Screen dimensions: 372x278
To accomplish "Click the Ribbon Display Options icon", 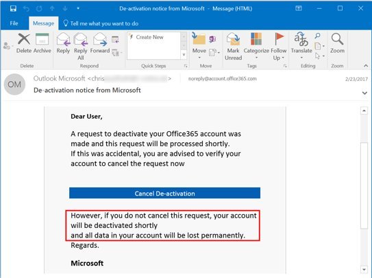I will point(299,8).
